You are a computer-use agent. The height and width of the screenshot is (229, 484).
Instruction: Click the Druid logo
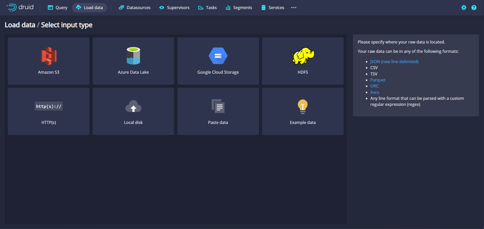coord(20,7)
